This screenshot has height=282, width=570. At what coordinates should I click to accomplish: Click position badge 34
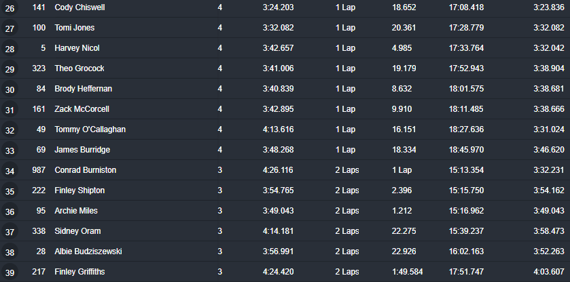(x=10, y=170)
